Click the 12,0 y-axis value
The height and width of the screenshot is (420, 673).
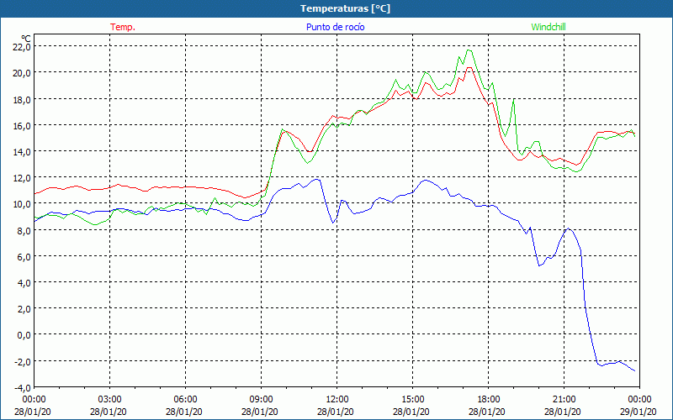23,178
